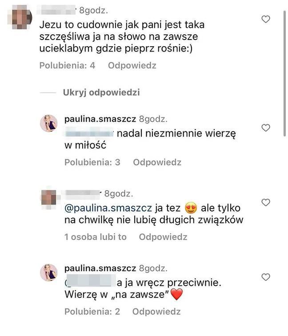Open paulina.smaszcz avatar in last reply

tap(49, 272)
